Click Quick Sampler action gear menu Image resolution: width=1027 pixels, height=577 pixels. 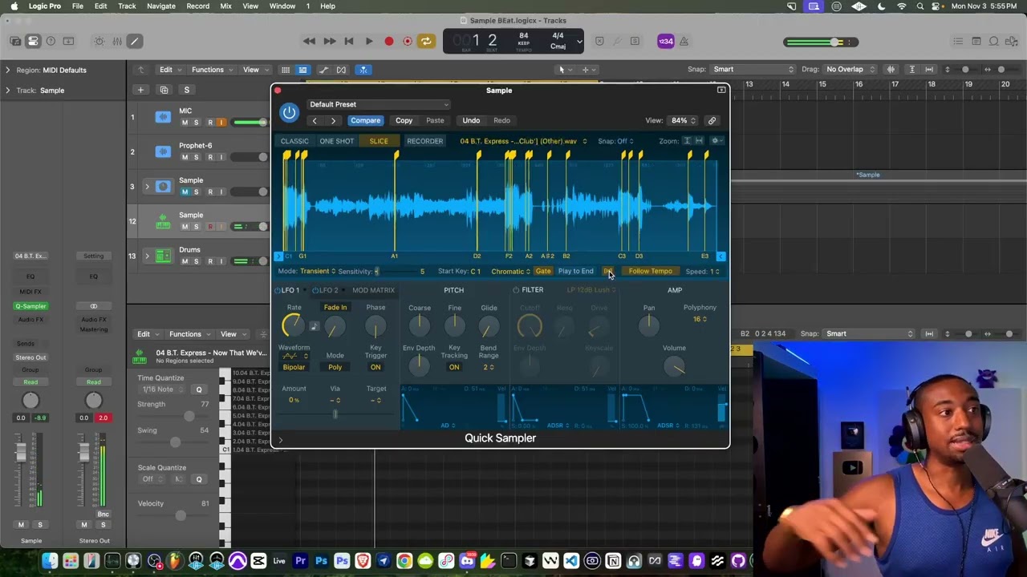pos(716,141)
